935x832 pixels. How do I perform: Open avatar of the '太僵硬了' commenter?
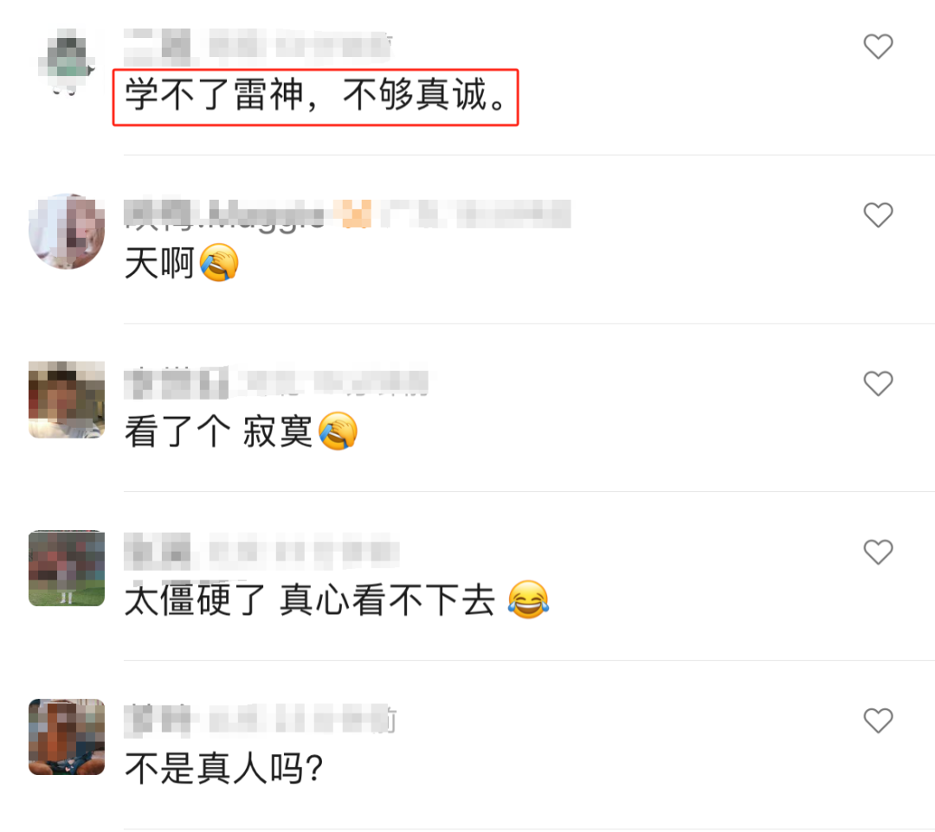pos(67,568)
